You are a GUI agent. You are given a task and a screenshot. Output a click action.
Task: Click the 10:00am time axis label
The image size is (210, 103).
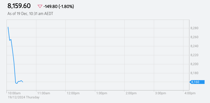[14, 93]
